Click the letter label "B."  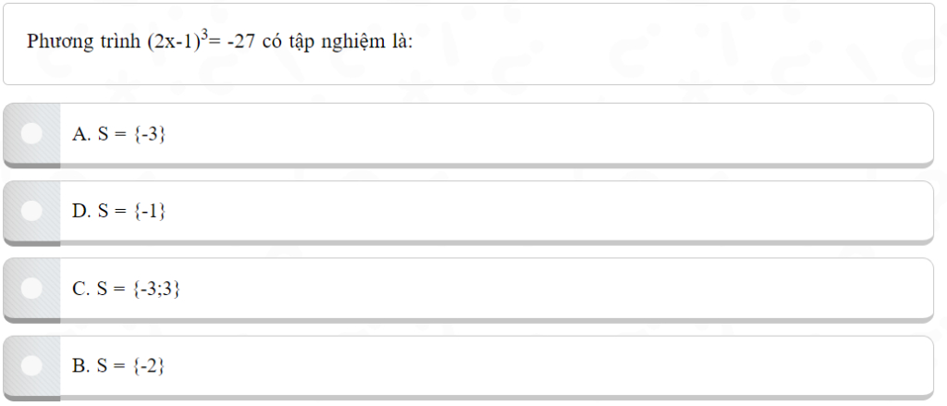[x=81, y=366]
